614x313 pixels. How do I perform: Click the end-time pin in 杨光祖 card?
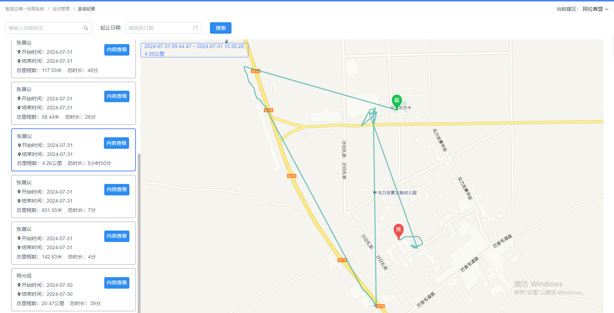pos(19,294)
